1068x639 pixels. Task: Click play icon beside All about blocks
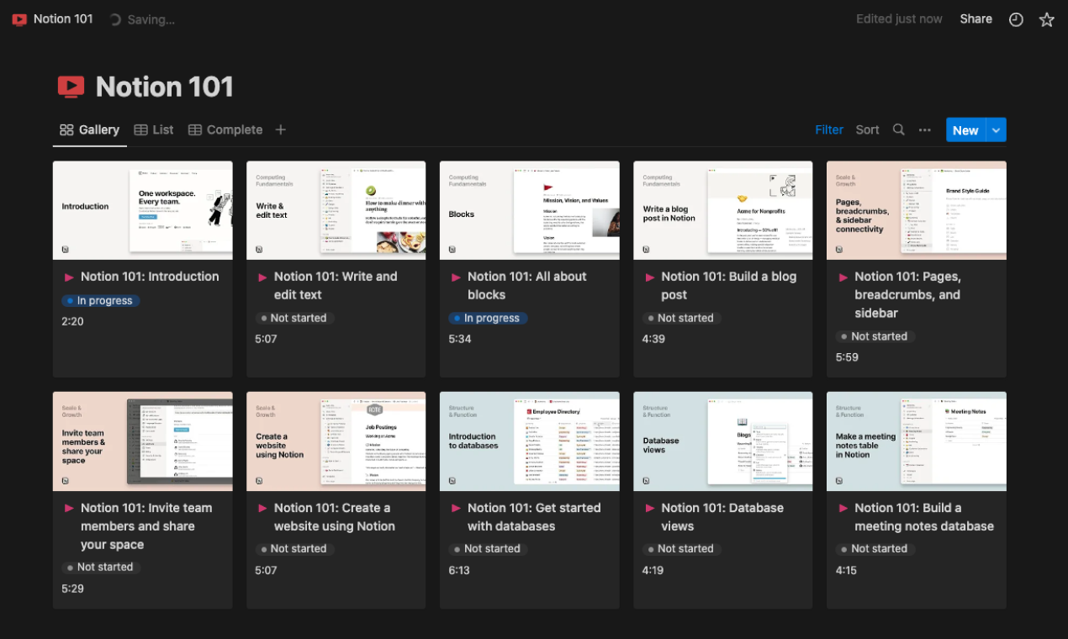point(456,277)
